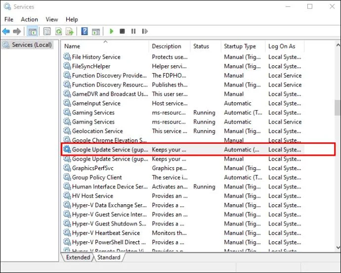Select GameDVR and Broadcast Us... service

point(183,94)
